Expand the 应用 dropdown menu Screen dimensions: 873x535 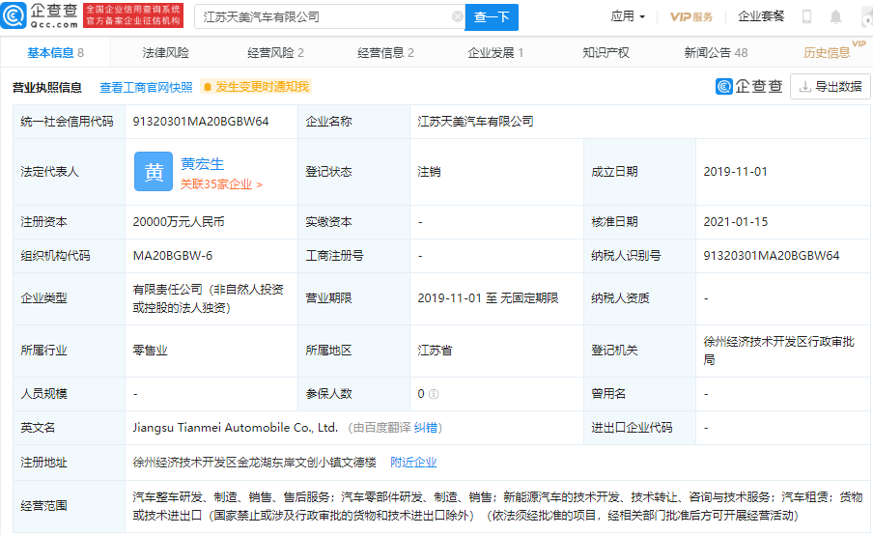[x=628, y=16]
